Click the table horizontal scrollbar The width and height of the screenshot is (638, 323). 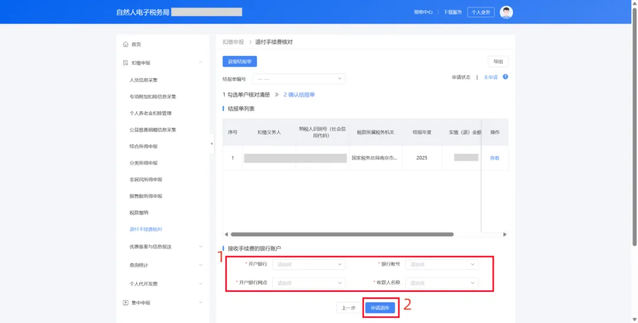click(341, 235)
